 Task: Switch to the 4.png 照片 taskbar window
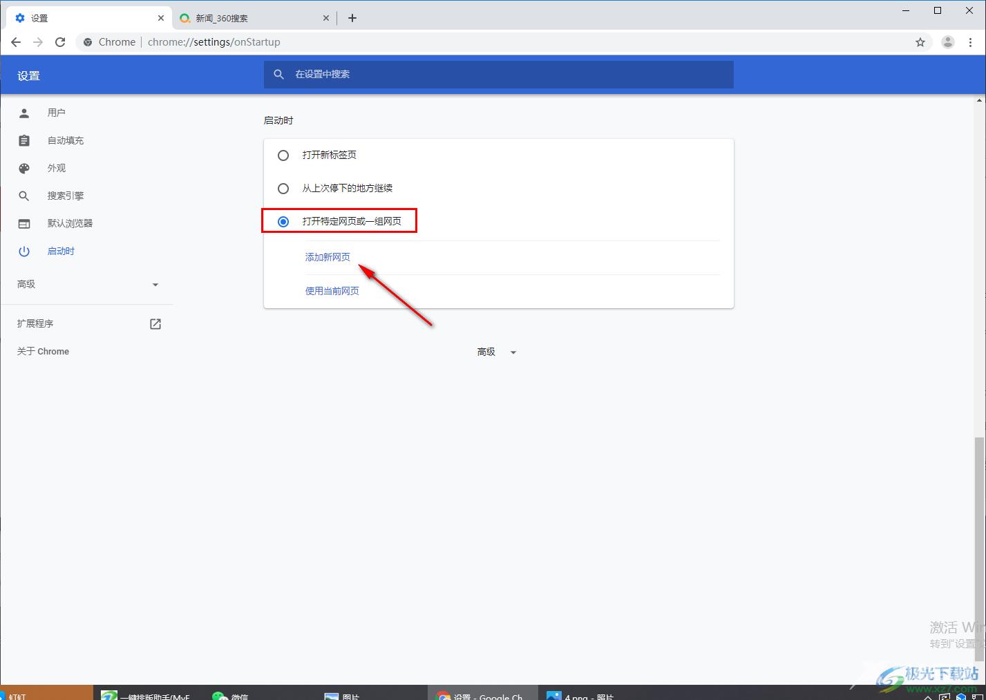click(580, 695)
